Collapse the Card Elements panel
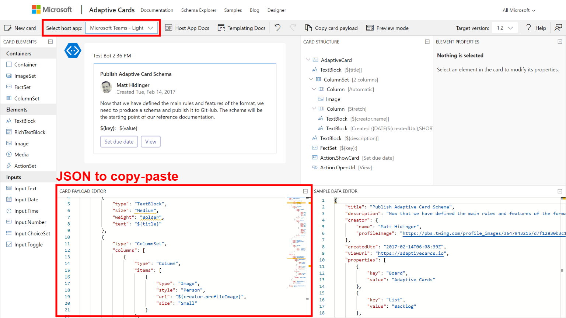The height and width of the screenshot is (318, 566). (x=50, y=42)
